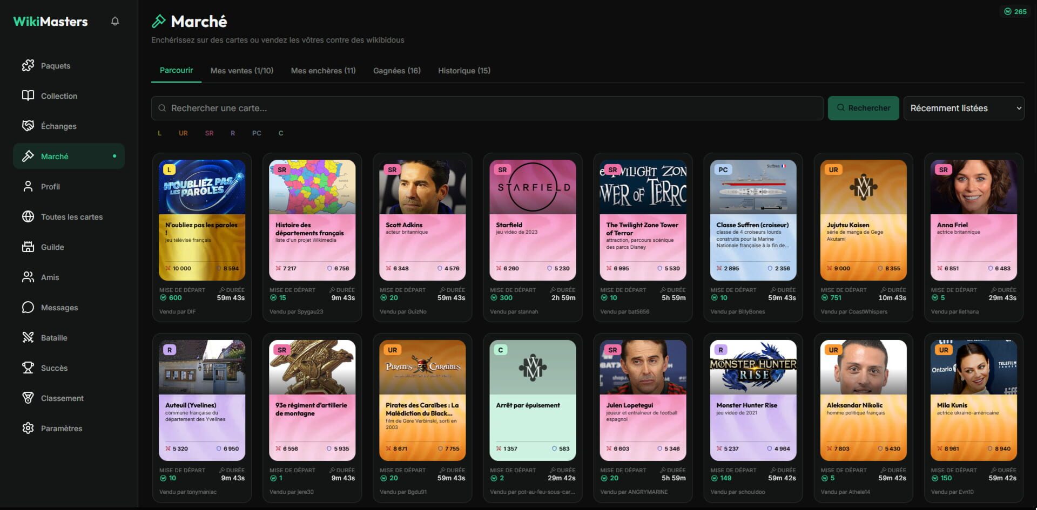
Task: Open the Scott Adkins card
Action: point(422,220)
